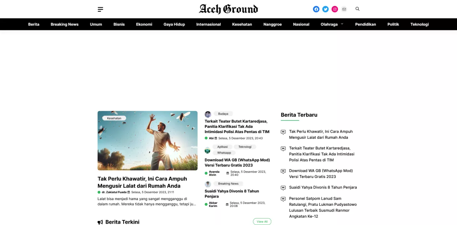Open author dr. Zakiatul Fuada's profile
This screenshot has width=457, height=225.
pyautogui.click(x=114, y=192)
